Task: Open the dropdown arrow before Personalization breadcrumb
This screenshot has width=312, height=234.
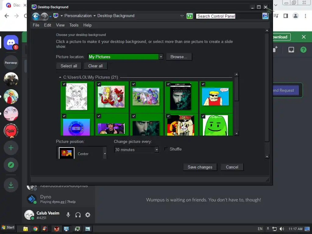Action: [62, 16]
